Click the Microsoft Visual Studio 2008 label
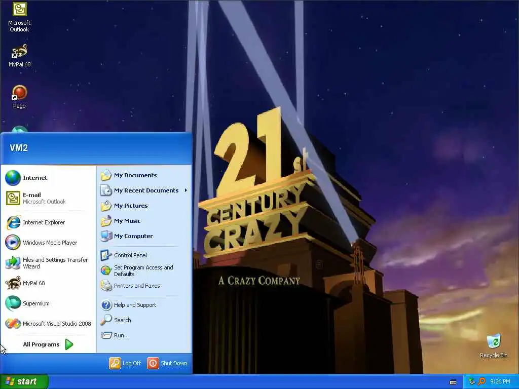Image resolution: width=519 pixels, height=389 pixels. point(57,324)
